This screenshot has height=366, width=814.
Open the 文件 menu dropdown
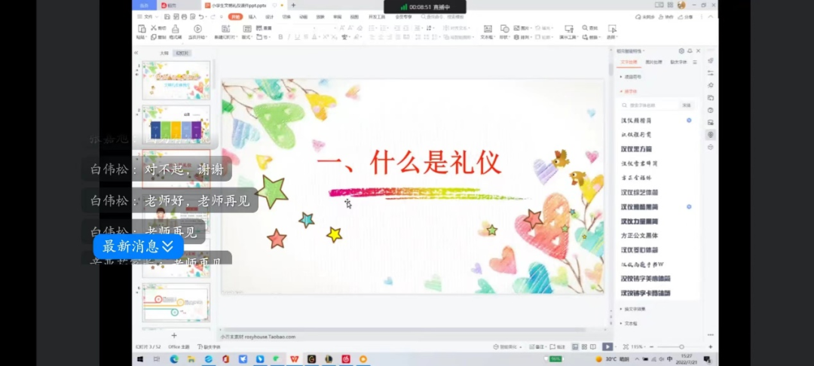(x=148, y=17)
